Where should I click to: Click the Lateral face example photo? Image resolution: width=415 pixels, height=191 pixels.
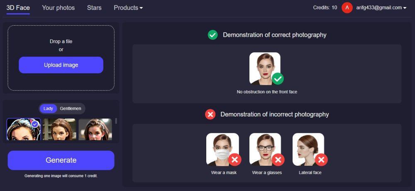[x=308, y=149]
